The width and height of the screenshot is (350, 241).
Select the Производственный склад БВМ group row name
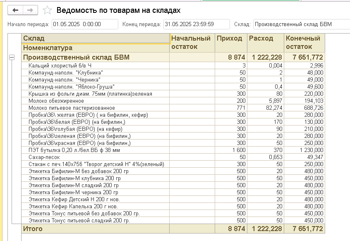coord(76,58)
